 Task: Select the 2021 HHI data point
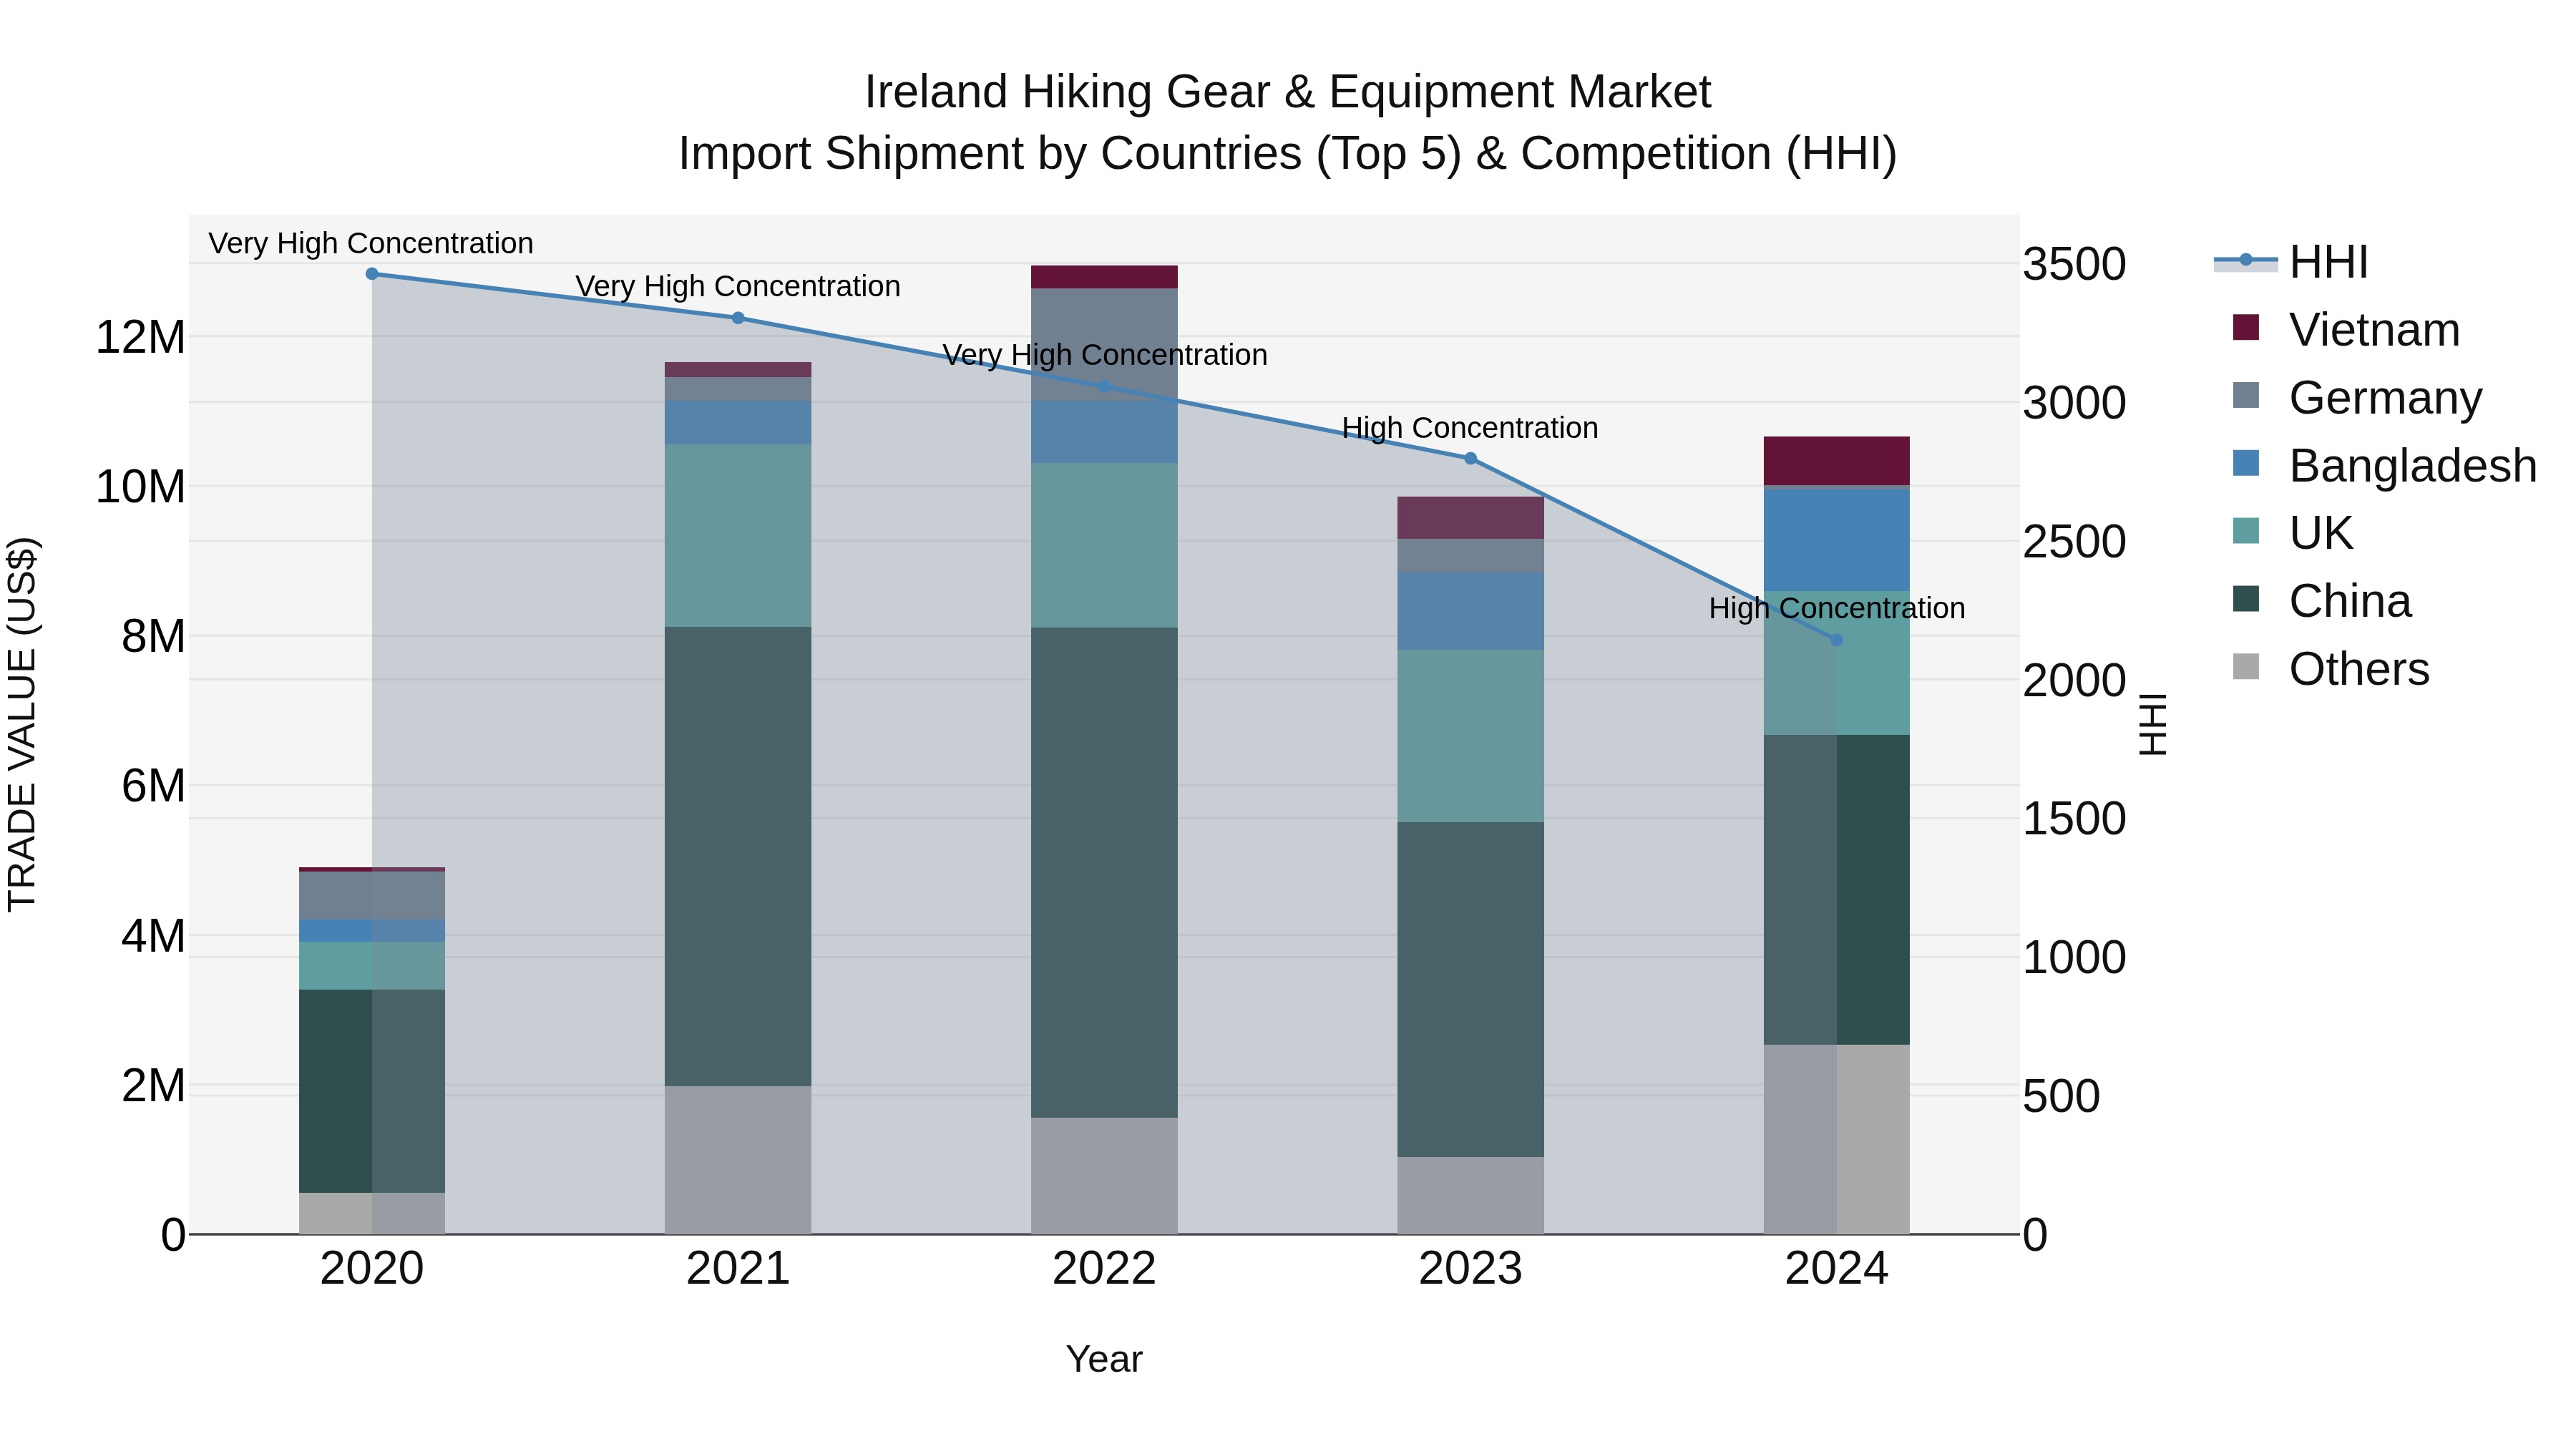point(738,318)
